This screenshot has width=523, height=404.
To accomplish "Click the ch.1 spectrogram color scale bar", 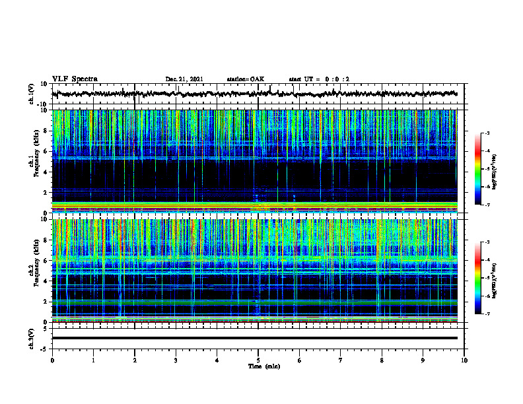I will [478, 169].
